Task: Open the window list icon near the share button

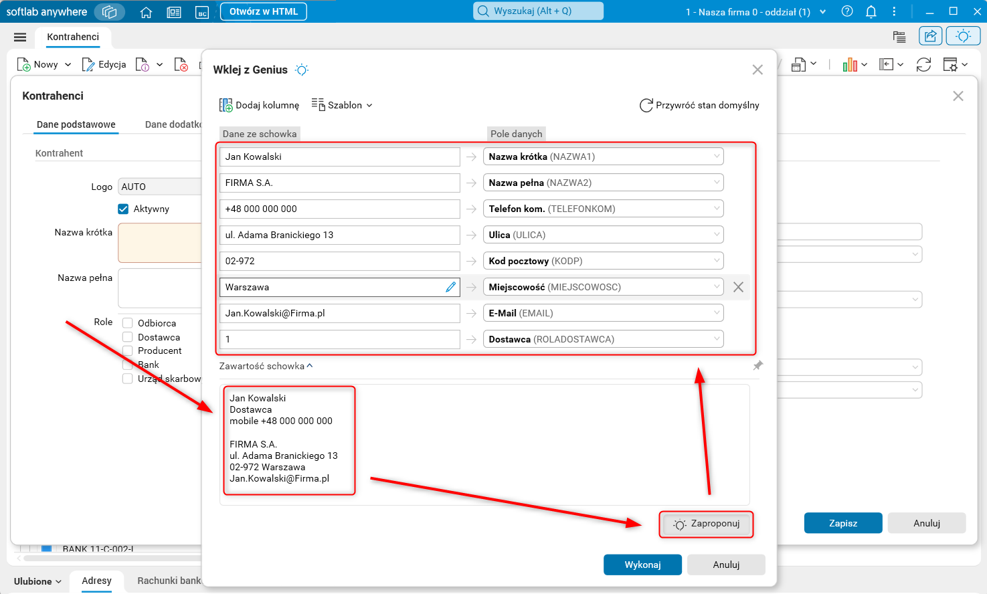Action: click(x=899, y=37)
